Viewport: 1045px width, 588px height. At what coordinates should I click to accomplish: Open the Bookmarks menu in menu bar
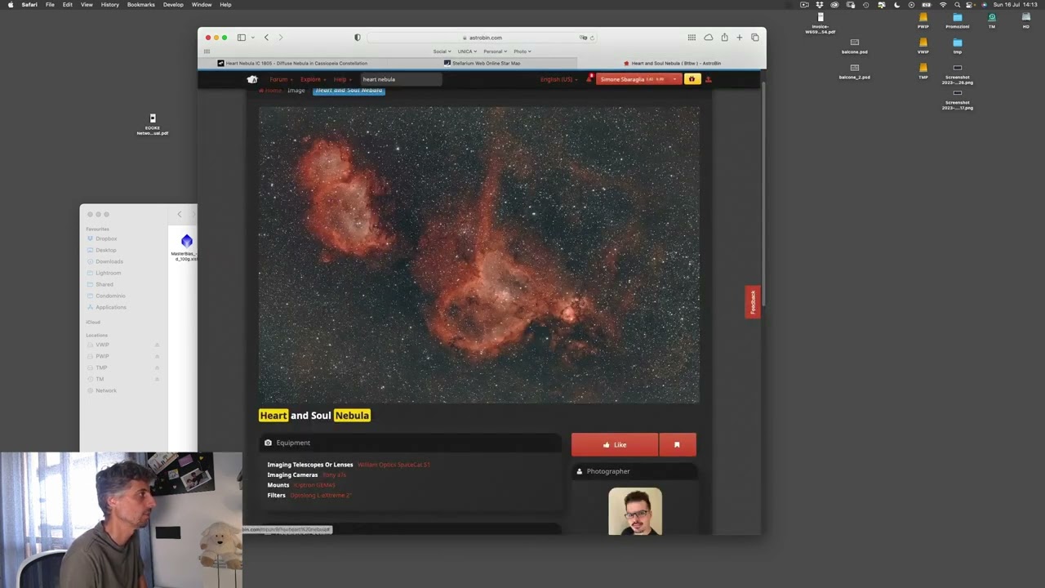(141, 5)
